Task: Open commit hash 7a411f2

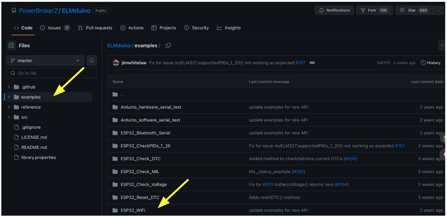Action: pos(383,63)
